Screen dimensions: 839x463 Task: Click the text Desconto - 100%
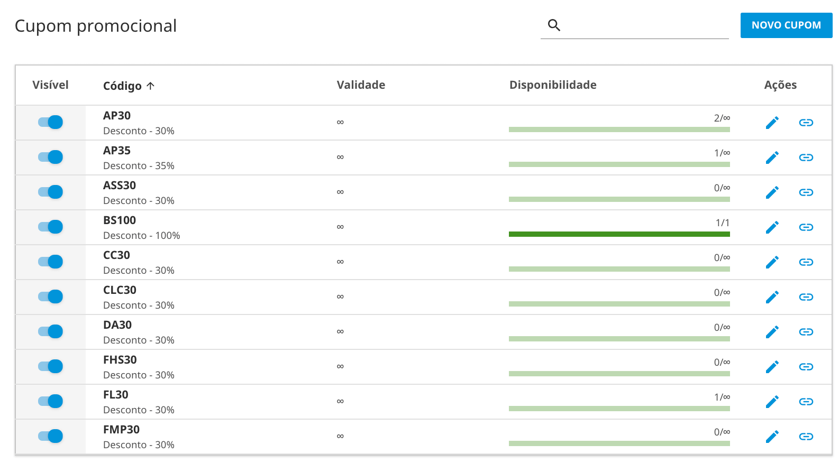click(142, 236)
